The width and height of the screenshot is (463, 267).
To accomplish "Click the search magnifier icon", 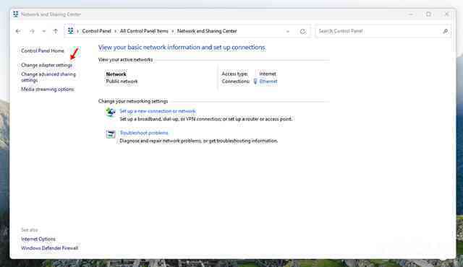I will pyautogui.click(x=446, y=31).
